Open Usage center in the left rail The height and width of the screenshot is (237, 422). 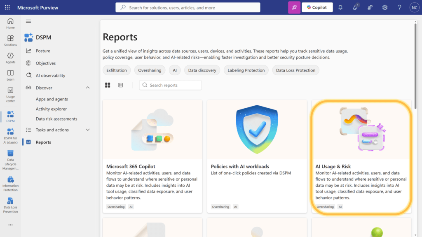coord(10,95)
